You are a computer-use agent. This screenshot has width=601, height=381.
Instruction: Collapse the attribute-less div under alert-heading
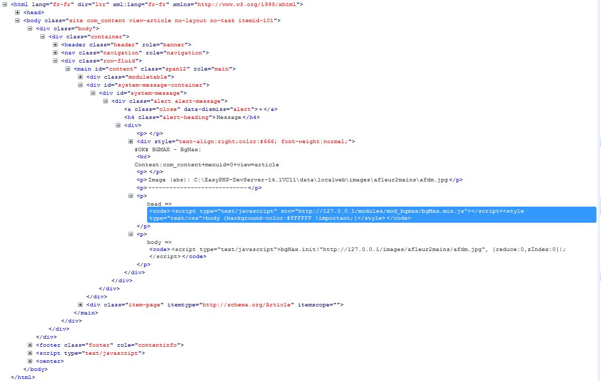118,125
